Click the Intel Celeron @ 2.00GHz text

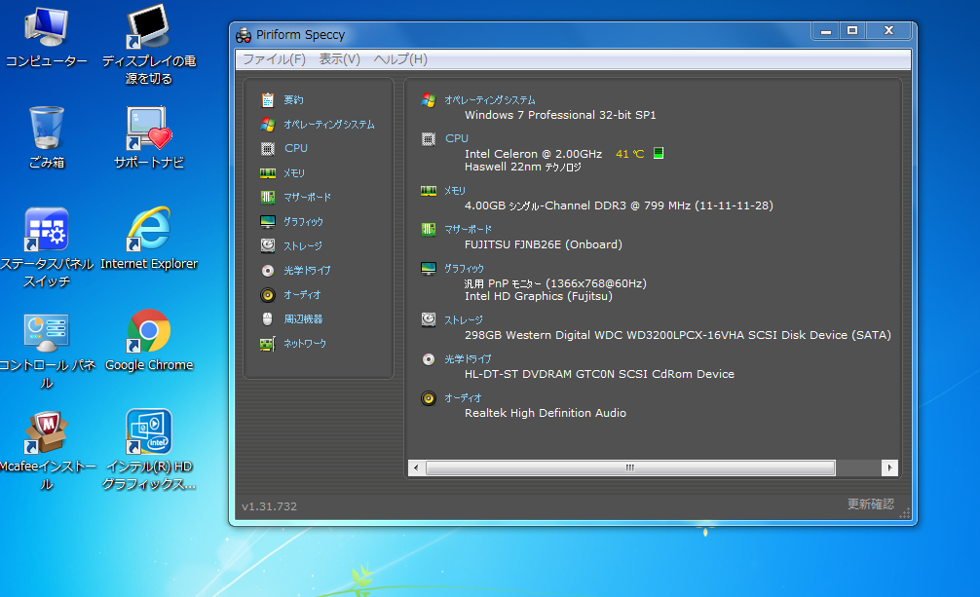pyautogui.click(x=533, y=154)
